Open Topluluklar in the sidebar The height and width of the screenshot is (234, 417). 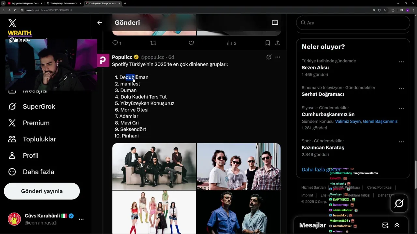[32, 139]
